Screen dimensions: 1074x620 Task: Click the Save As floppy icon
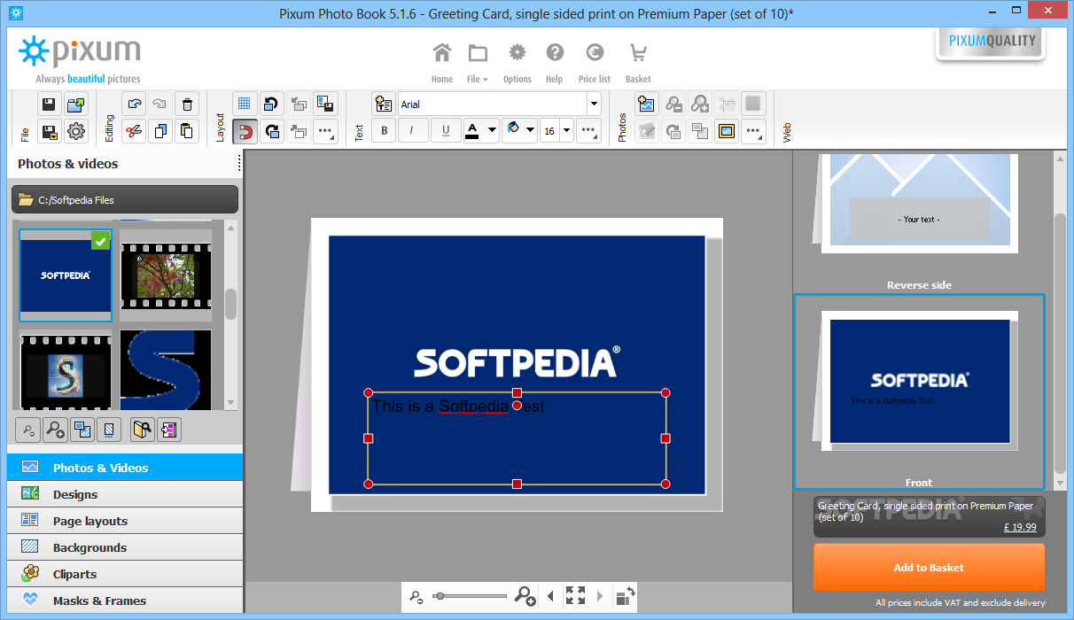(x=50, y=132)
